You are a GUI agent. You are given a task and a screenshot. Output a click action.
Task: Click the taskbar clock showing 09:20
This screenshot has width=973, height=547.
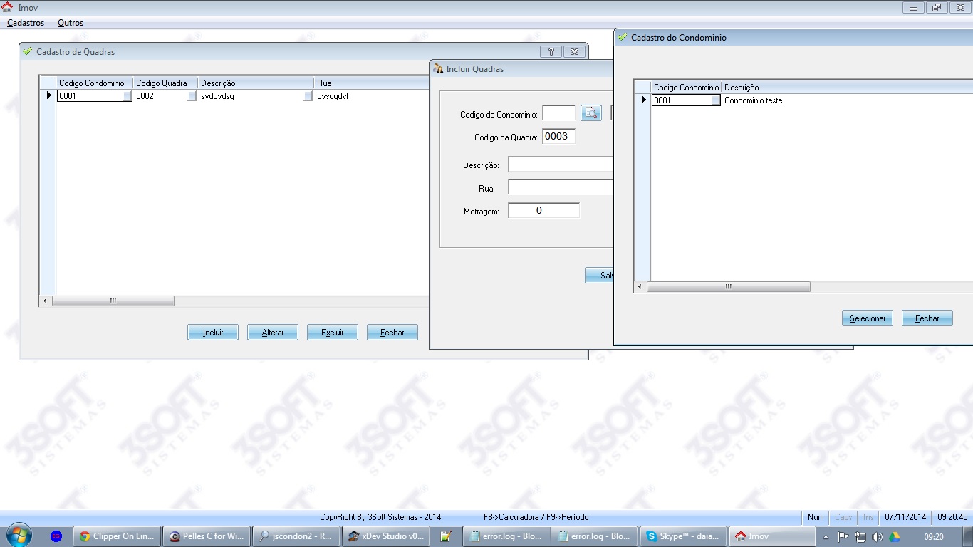pyautogui.click(x=934, y=537)
